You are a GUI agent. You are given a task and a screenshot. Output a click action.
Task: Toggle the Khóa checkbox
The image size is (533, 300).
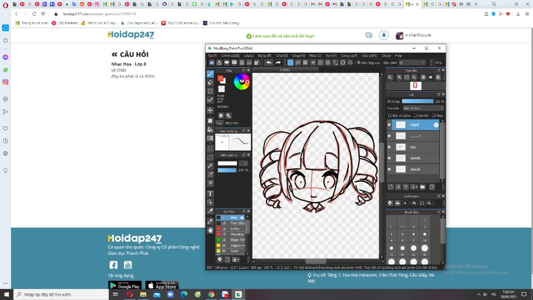434,116
